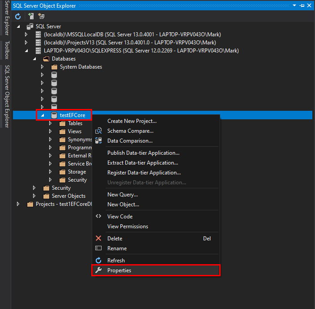Screen dimensions: 315x309
Task: Expand the Projects - test1EFCoreDB node
Action: click(18, 204)
